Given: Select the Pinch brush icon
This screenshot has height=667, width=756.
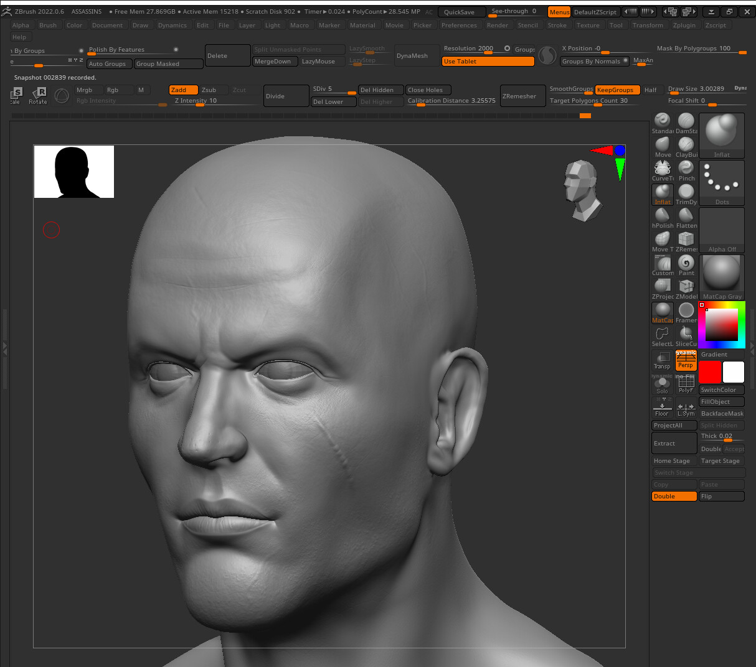Looking at the screenshot, I should point(686,169).
